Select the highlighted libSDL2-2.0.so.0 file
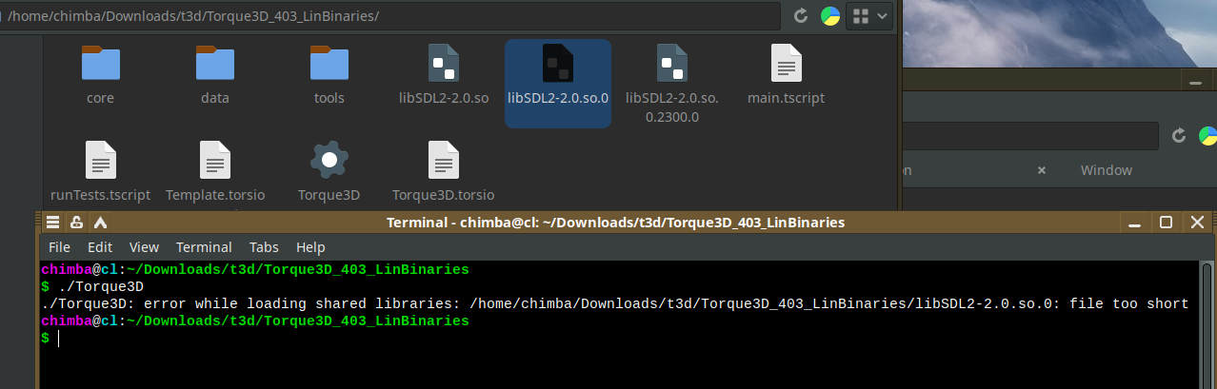The width and height of the screenshot is (1217, 389). (558, 83)
